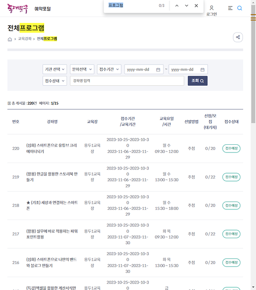Image resolution: width=256 pixels, height=290 pixels.
Task: Click the 0/22 count in row 219
Action: coord(210,177)
